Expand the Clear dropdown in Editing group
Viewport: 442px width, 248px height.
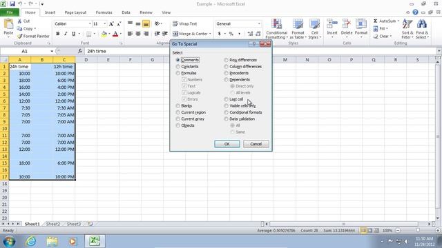point(391,37)
